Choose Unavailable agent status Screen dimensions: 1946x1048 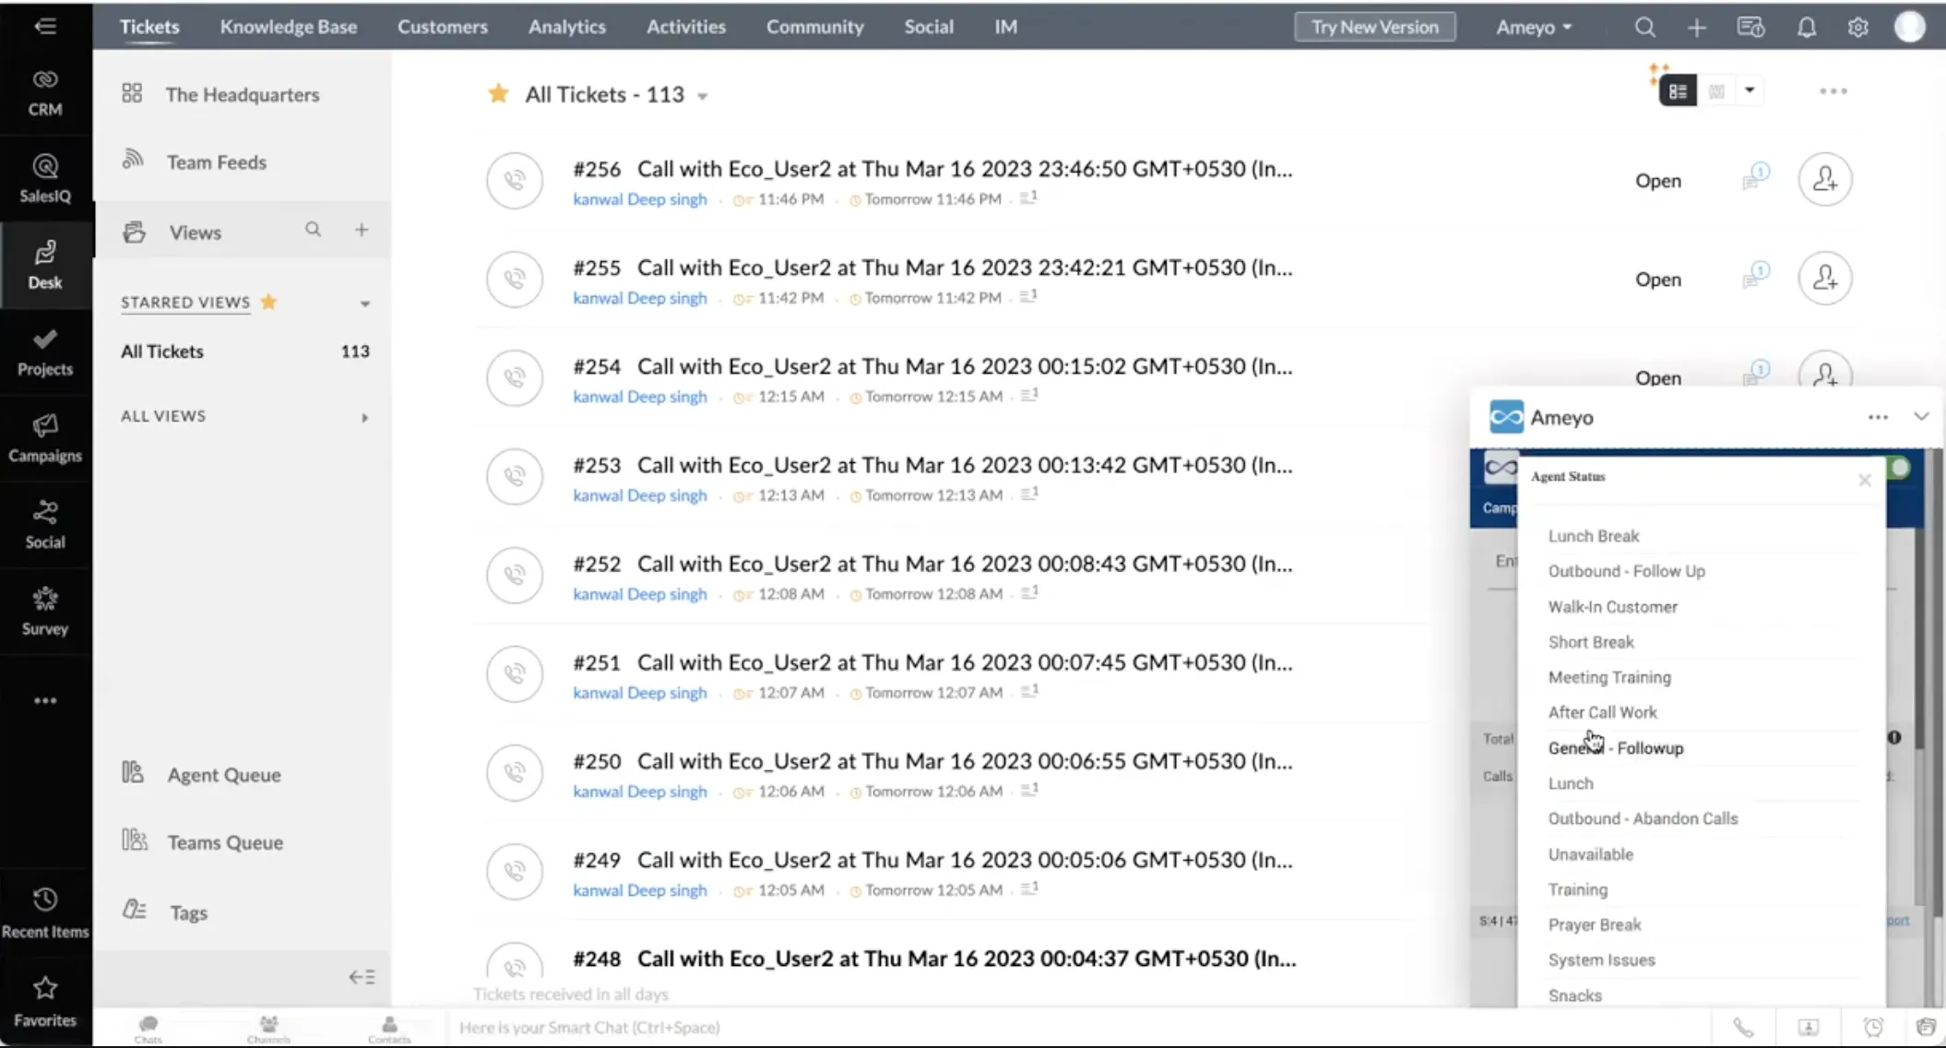pos(1590,854)
